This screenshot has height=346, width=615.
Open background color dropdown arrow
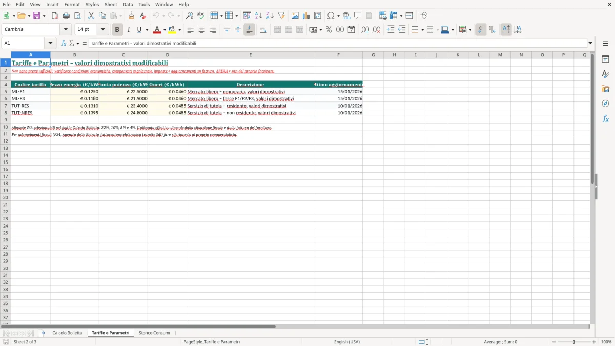[180, 30]
